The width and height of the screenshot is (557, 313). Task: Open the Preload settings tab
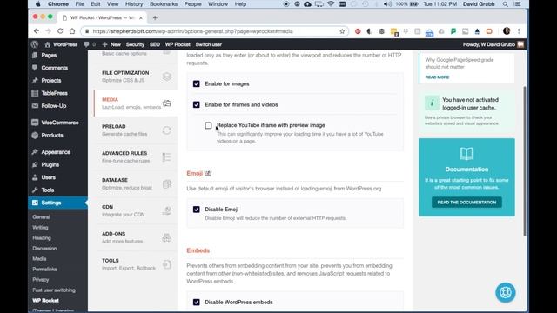pos(136,130)
